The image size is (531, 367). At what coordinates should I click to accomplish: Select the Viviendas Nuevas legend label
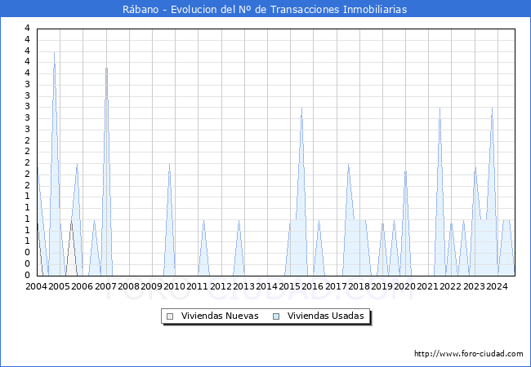pyautogui.click(x=220, y=316)
